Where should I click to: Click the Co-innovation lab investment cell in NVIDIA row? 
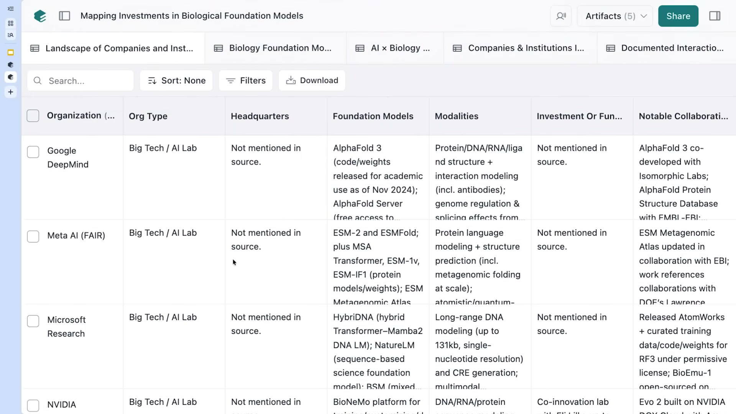click(x=582, y=402)
